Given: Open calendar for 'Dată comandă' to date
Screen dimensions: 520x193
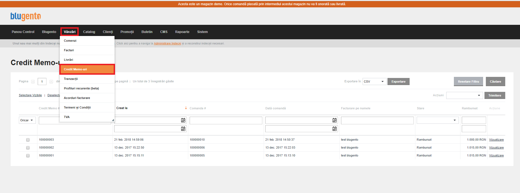Looking at the screenshot, I should 334,129.
